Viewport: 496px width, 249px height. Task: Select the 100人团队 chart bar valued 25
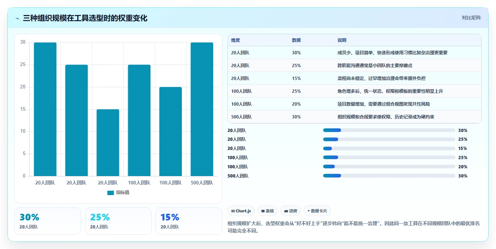pyautogui.click(x=139, y=120)
